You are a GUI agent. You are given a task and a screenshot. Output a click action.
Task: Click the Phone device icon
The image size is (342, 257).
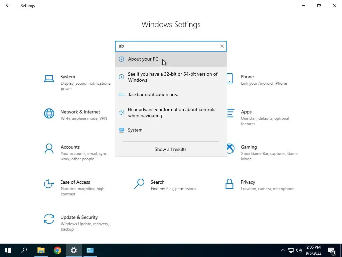(x=230, y=78)
